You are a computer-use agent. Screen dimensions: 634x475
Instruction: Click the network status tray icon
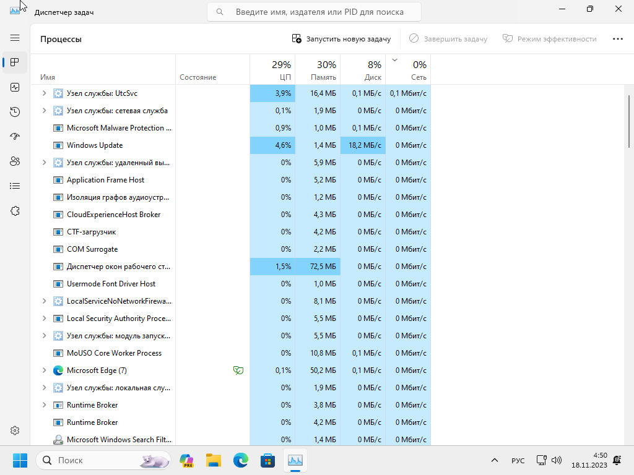[x=541, y=460]
